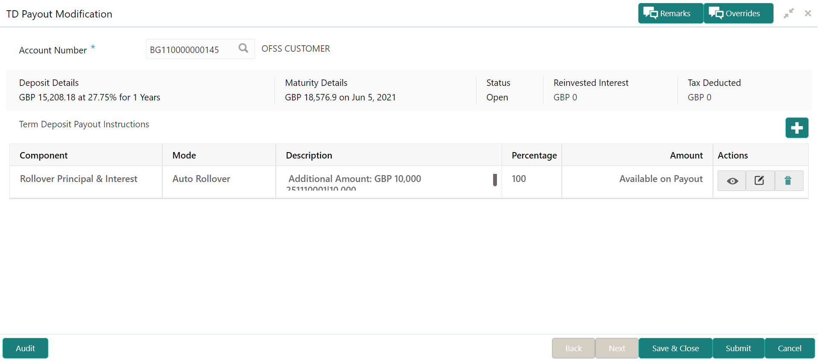Click the Audit button
Screen dimensions: 818x361
25,348
